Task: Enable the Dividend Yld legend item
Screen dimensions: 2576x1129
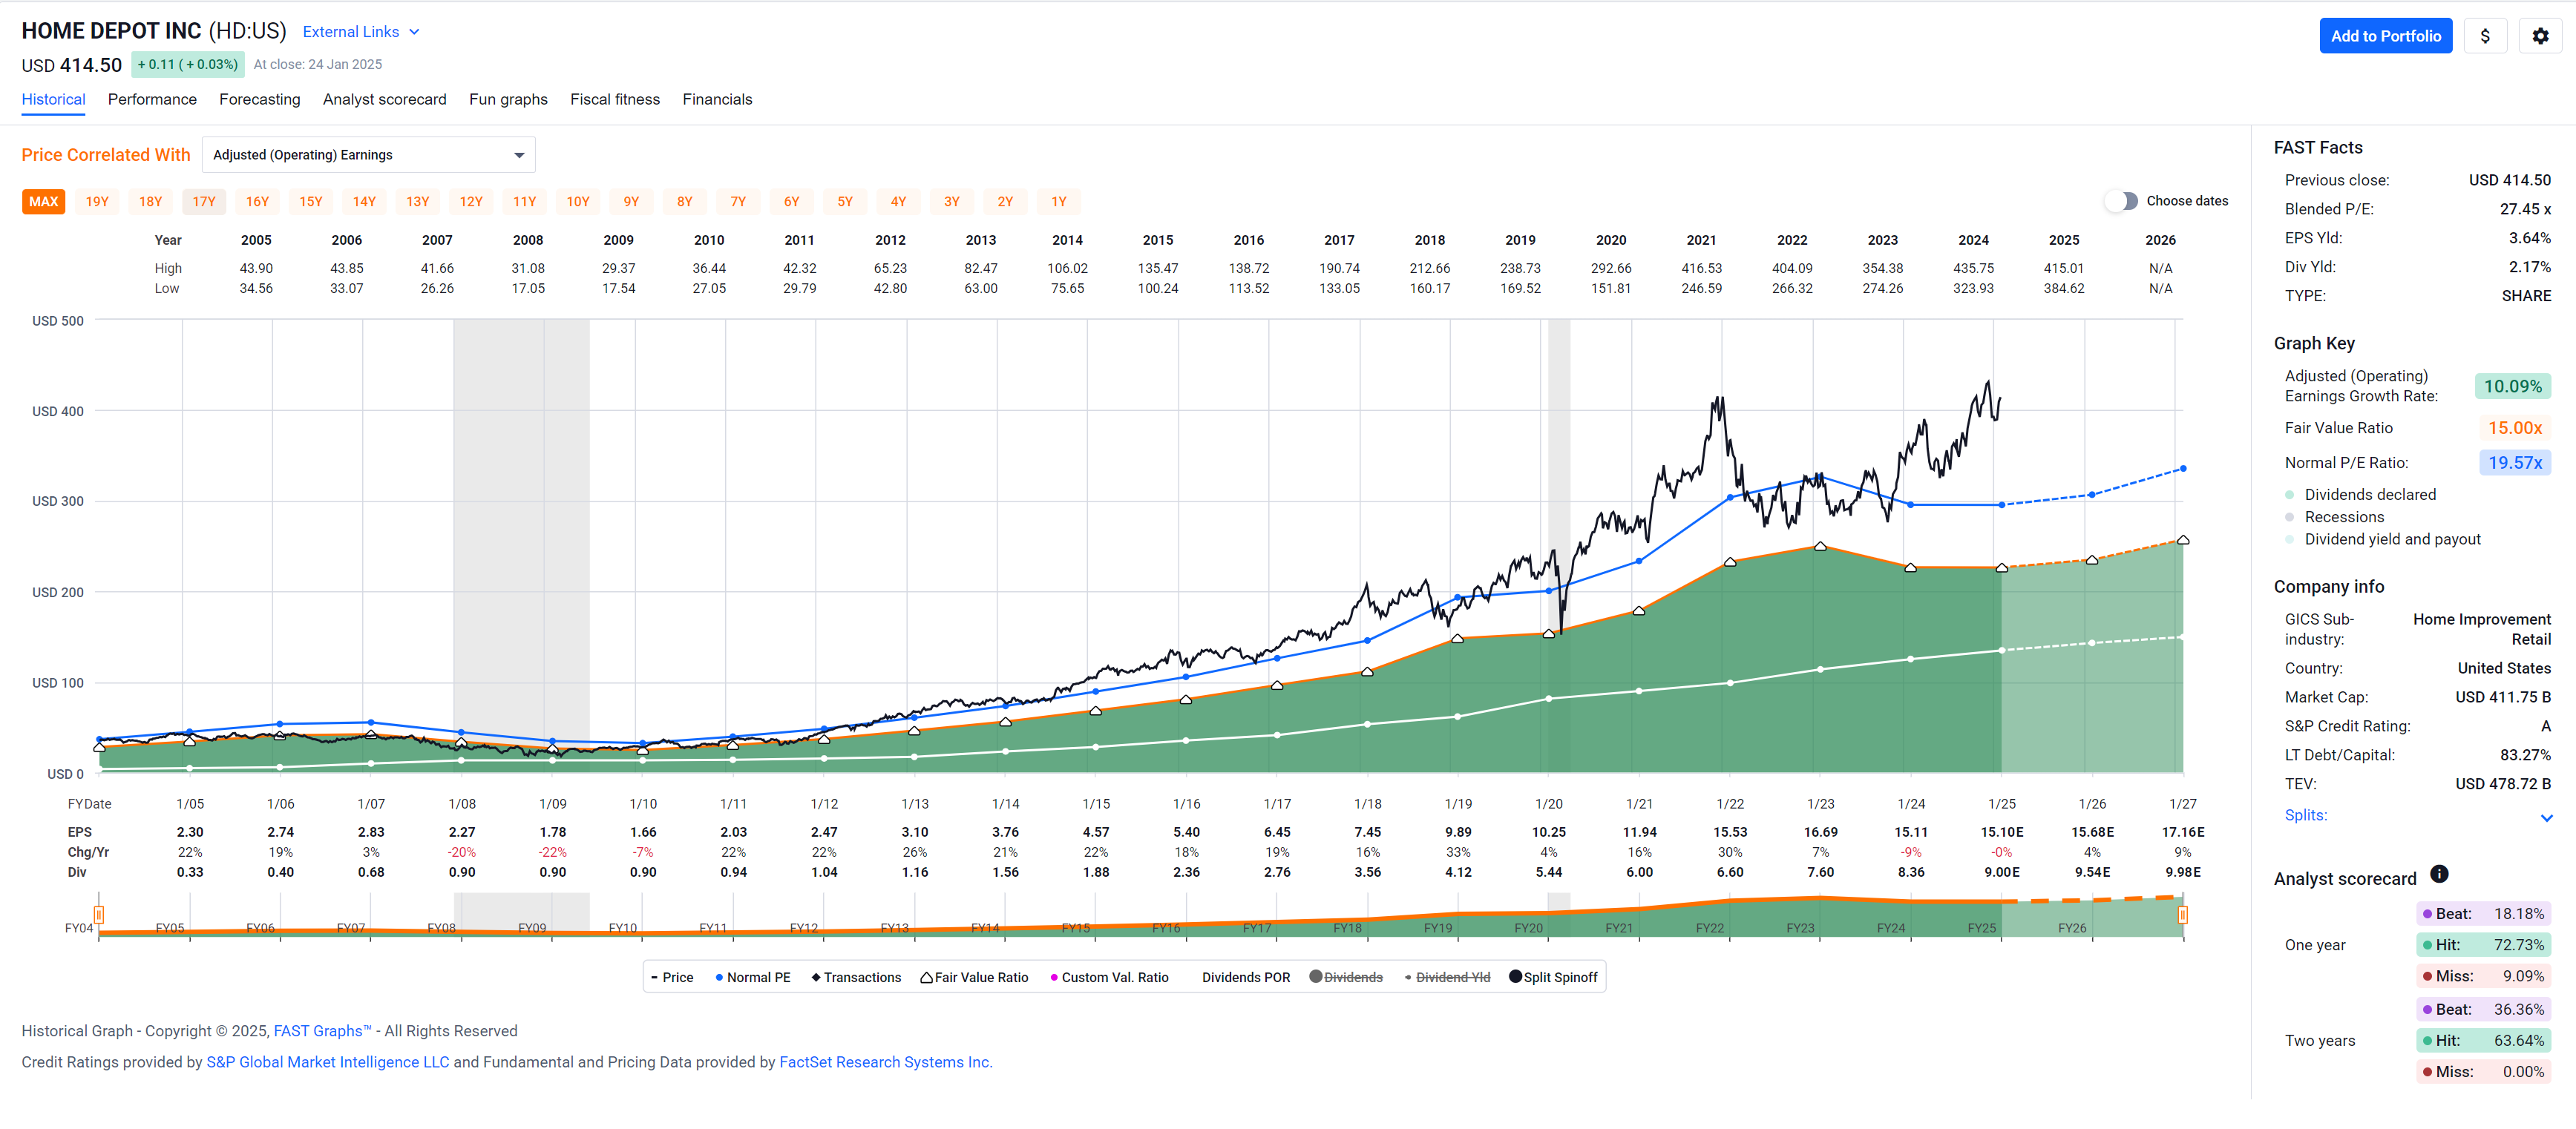Action: coord(1447,977)
